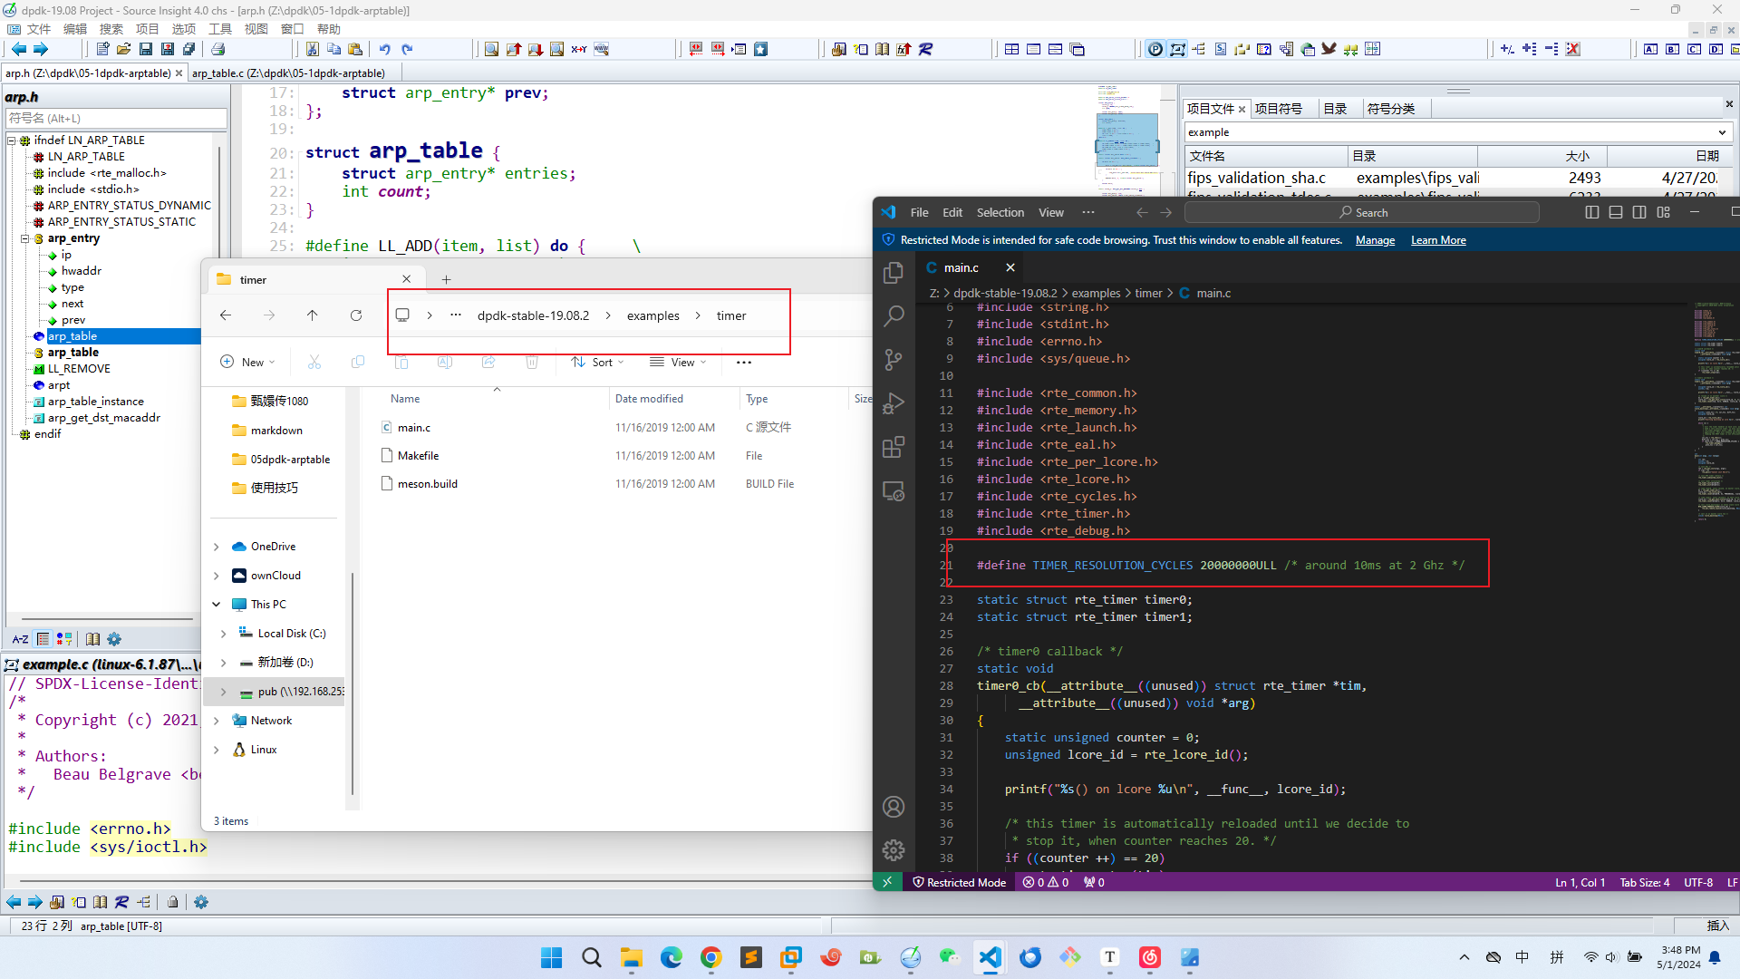Expand the OneDrive folder in file browser
Screen dimensions: 1740x979
click(x=217, y=547)
